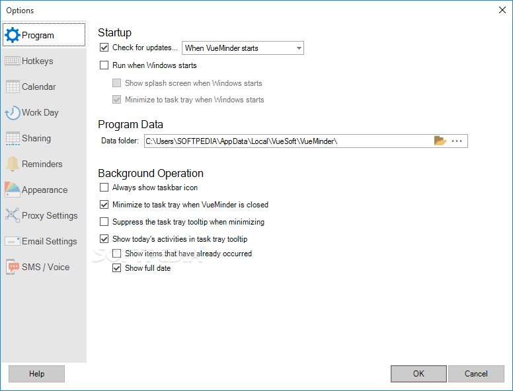513x391 pixels.
Task: Click the Sharing calendar icon
Action: [13, 138]
